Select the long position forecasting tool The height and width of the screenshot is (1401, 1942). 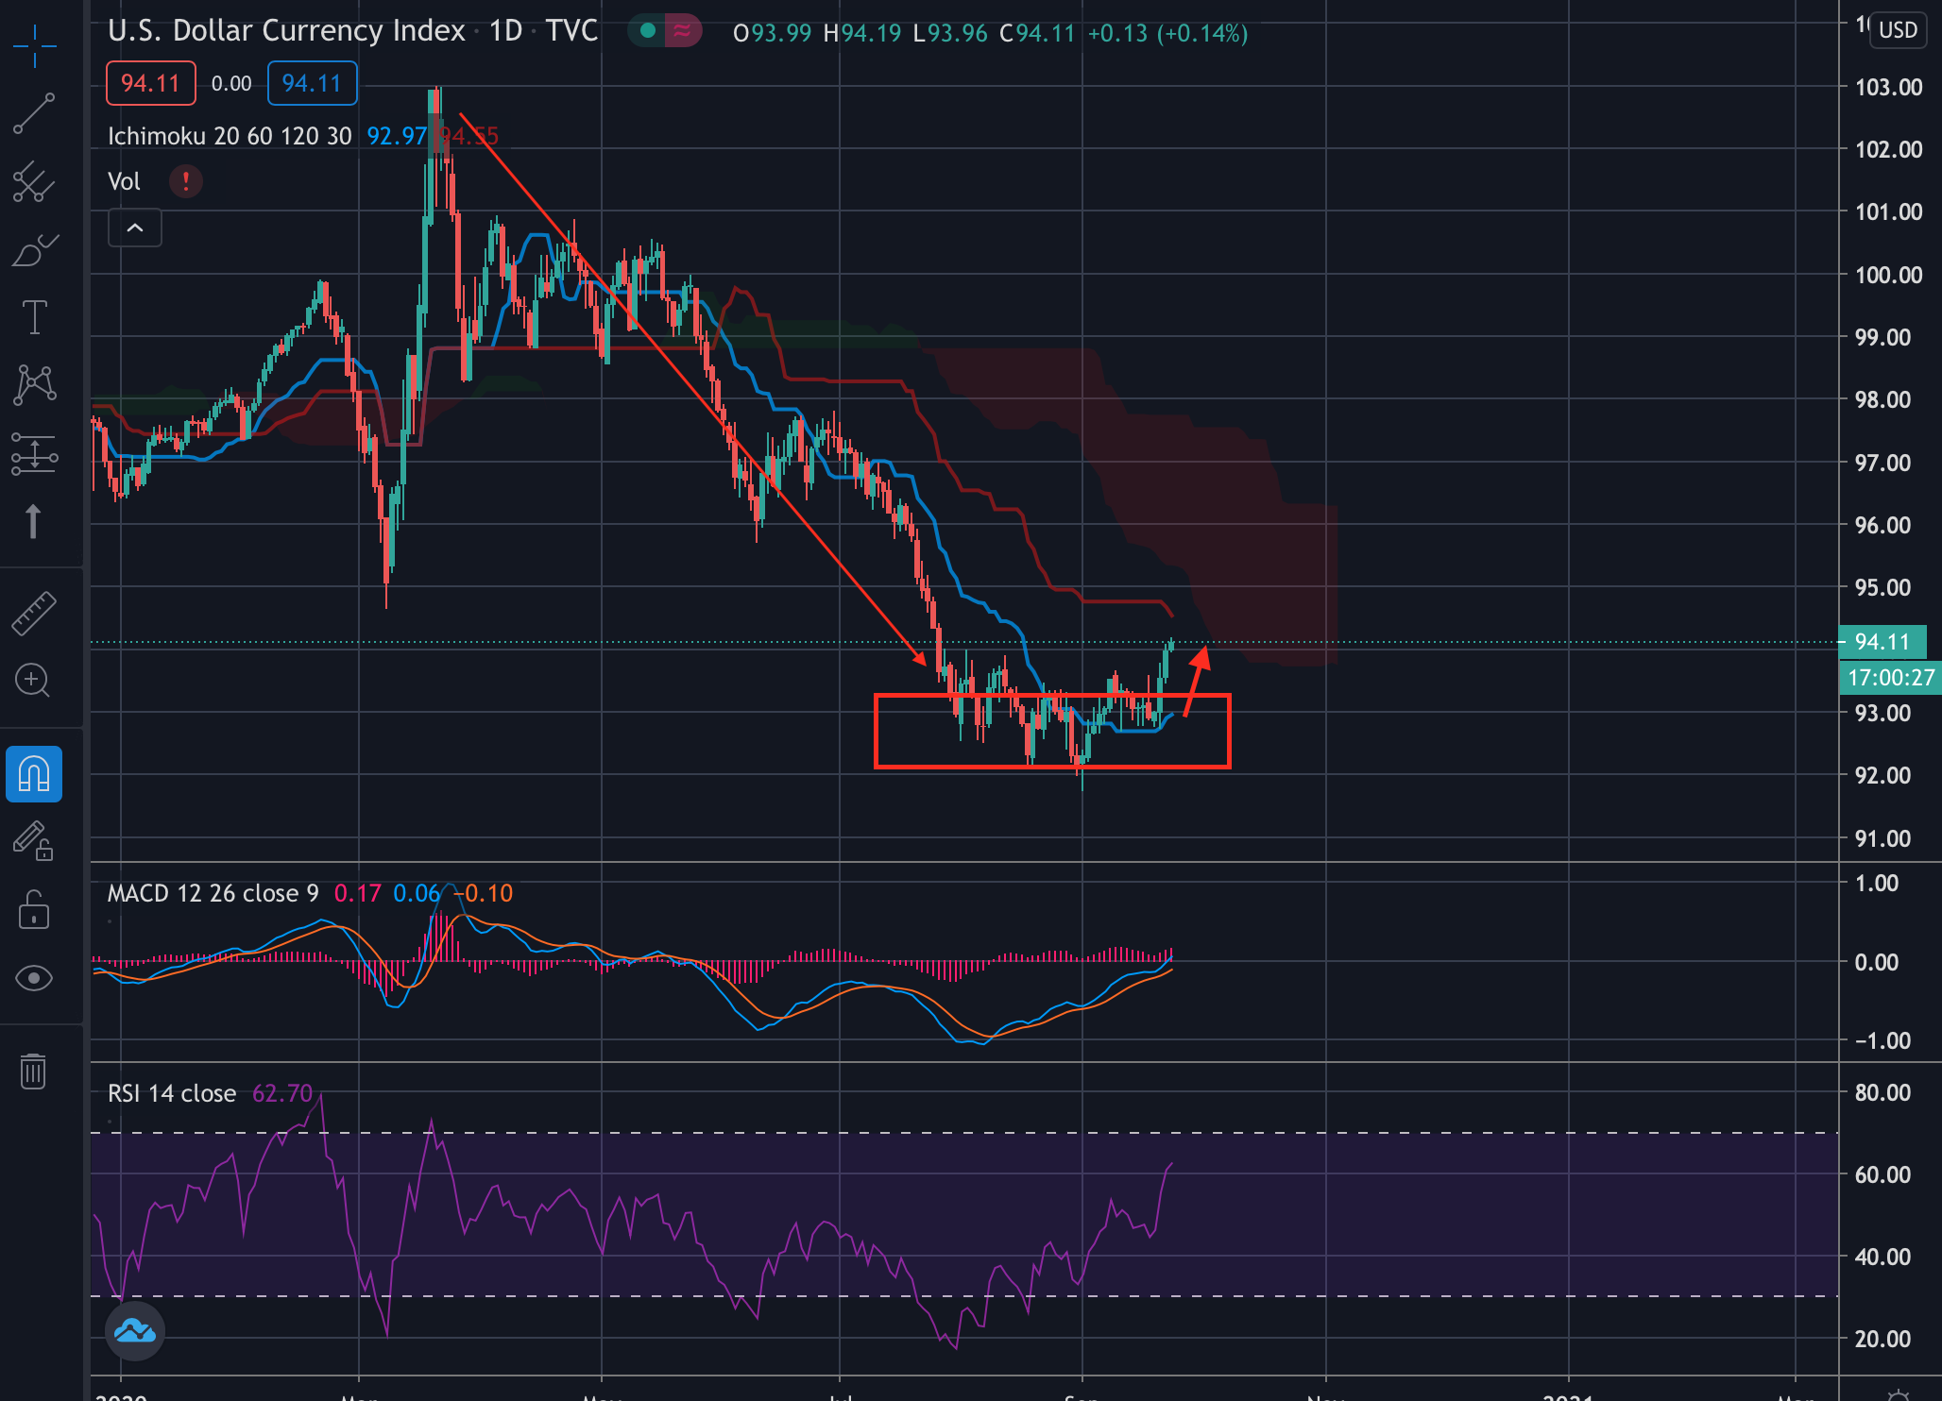tap(34, 454)
